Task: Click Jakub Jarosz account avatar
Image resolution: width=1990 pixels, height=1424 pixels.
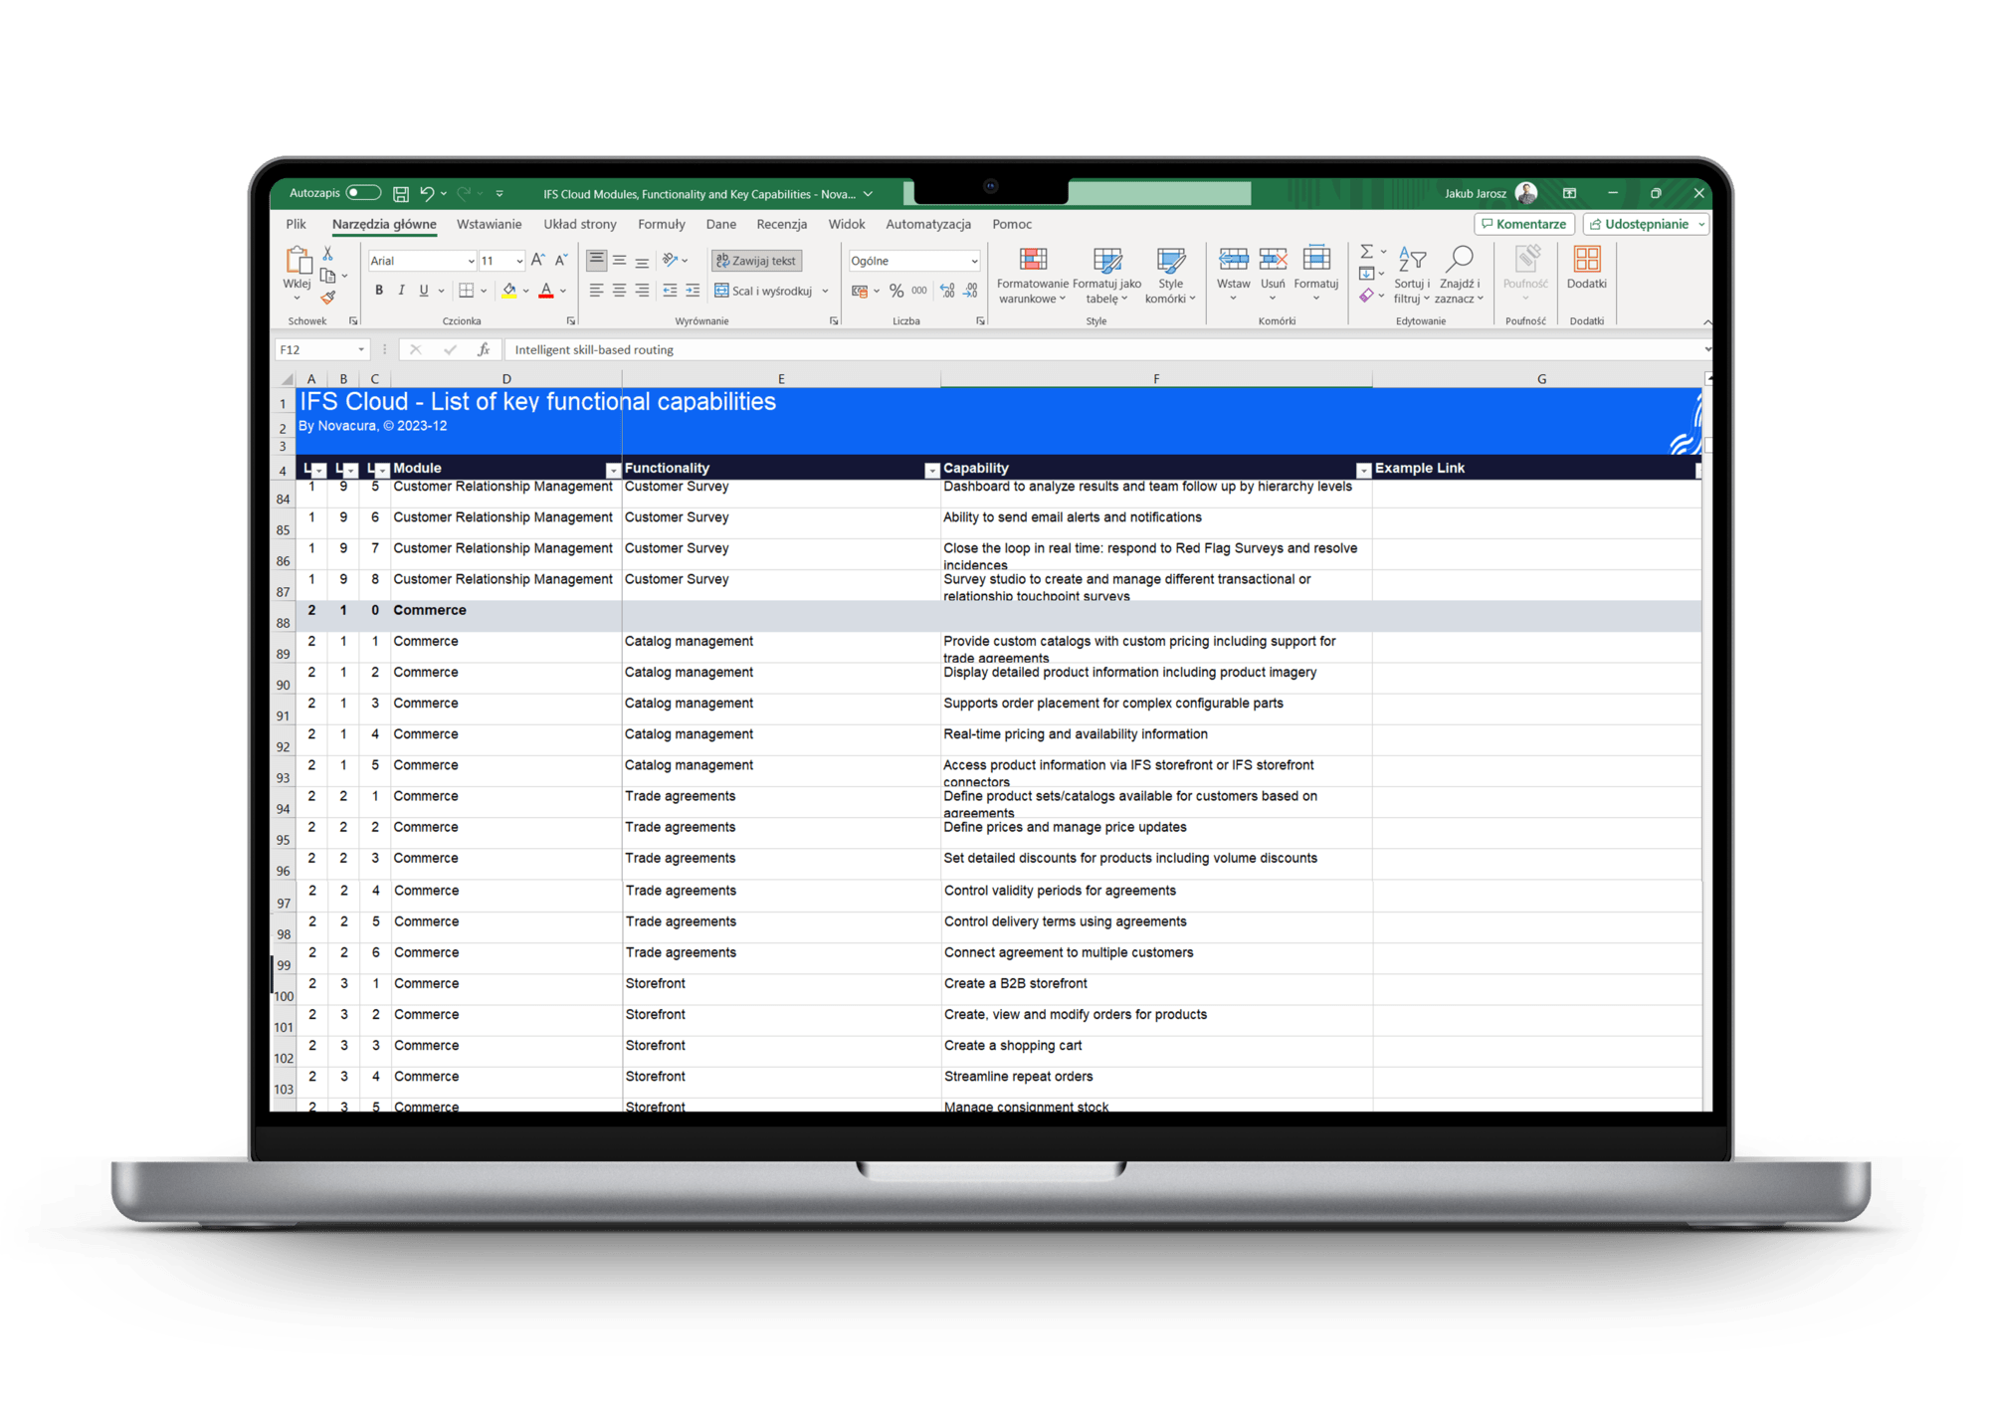Action: [x=1525, y=193]
